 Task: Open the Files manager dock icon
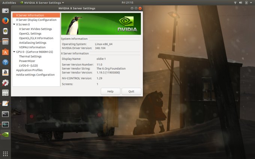[x=5, y=42]
